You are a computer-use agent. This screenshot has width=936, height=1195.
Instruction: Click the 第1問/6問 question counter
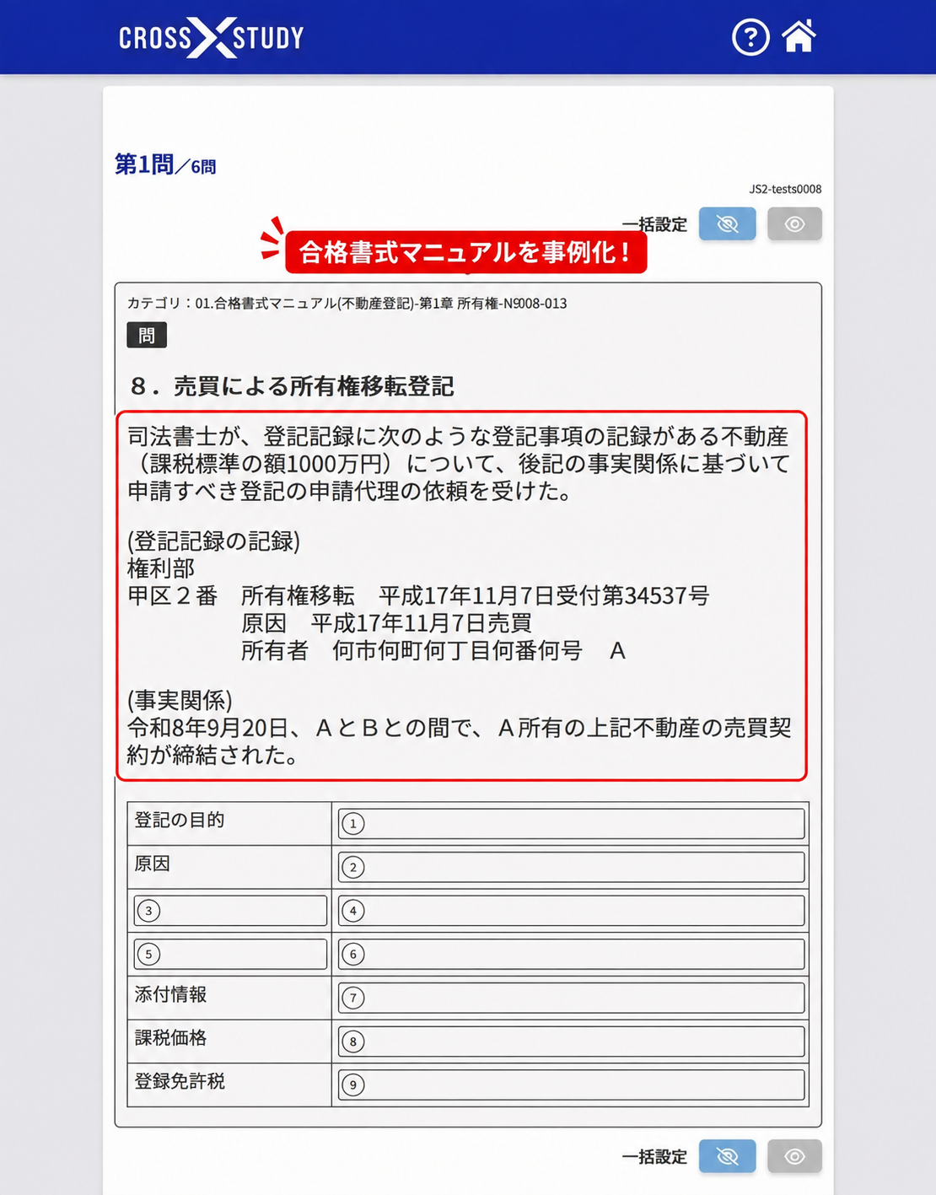click(x=165, y=164)
